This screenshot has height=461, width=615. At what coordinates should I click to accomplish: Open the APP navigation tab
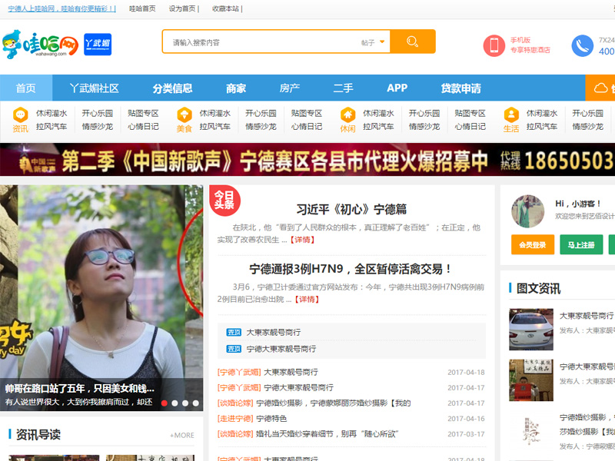pos(397,88)
